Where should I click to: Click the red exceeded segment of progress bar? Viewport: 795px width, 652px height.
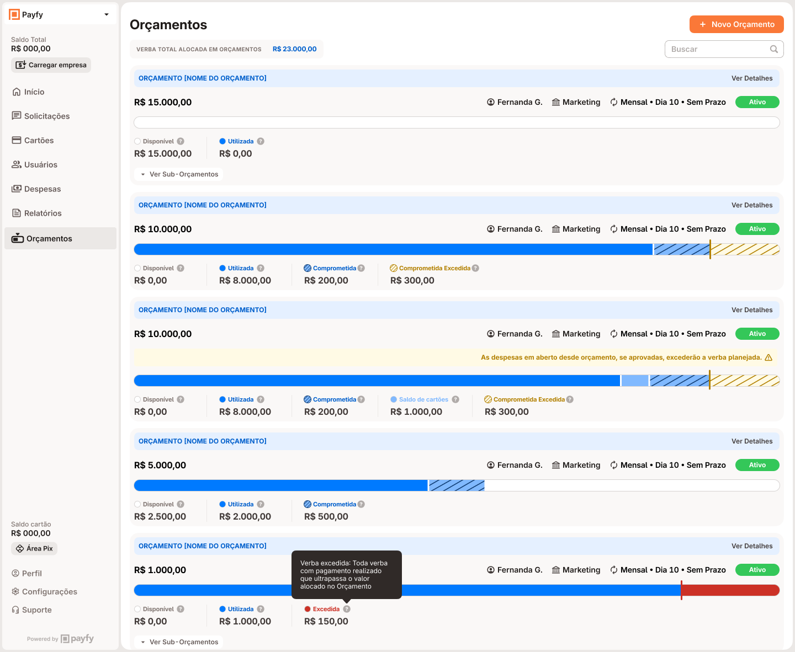click(730, 590)
